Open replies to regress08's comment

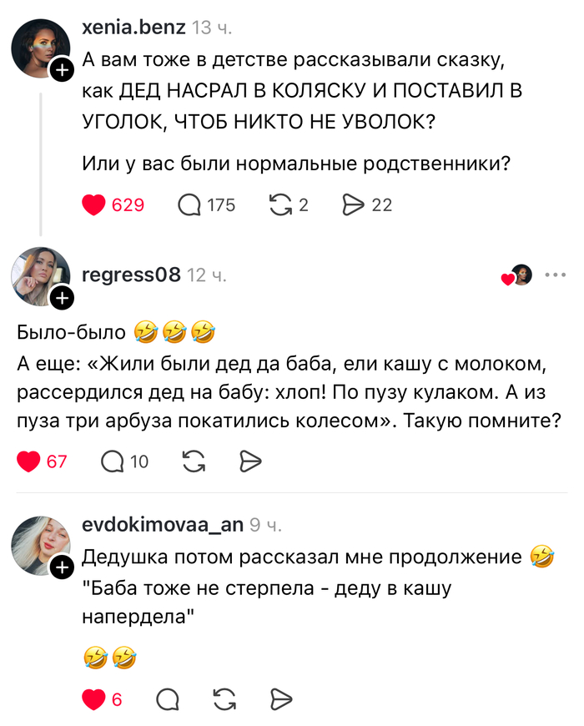coord(112,461)
